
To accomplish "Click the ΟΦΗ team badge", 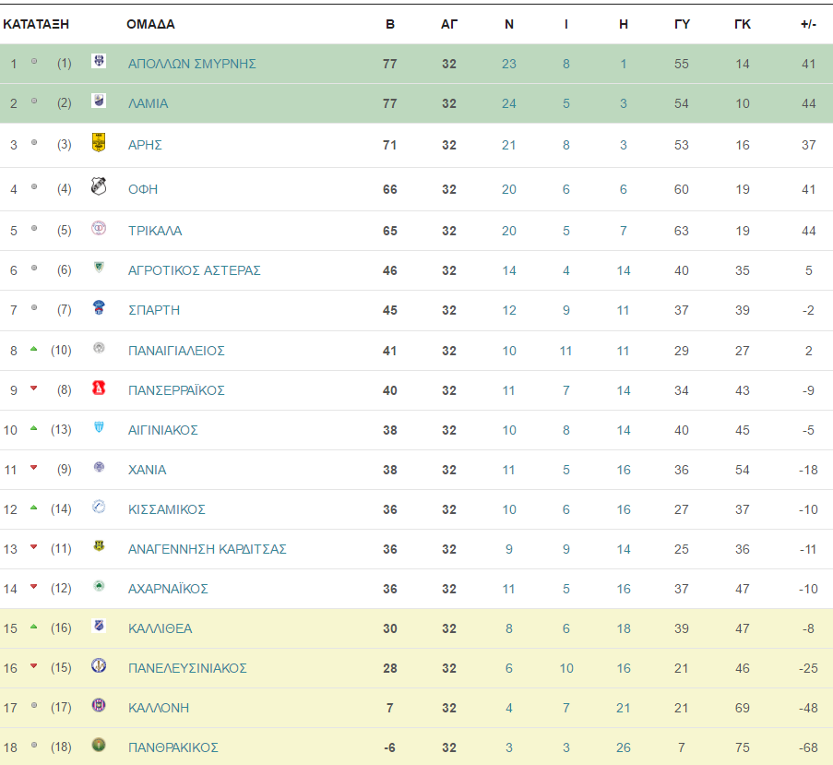I will click(x=99, y=185).
